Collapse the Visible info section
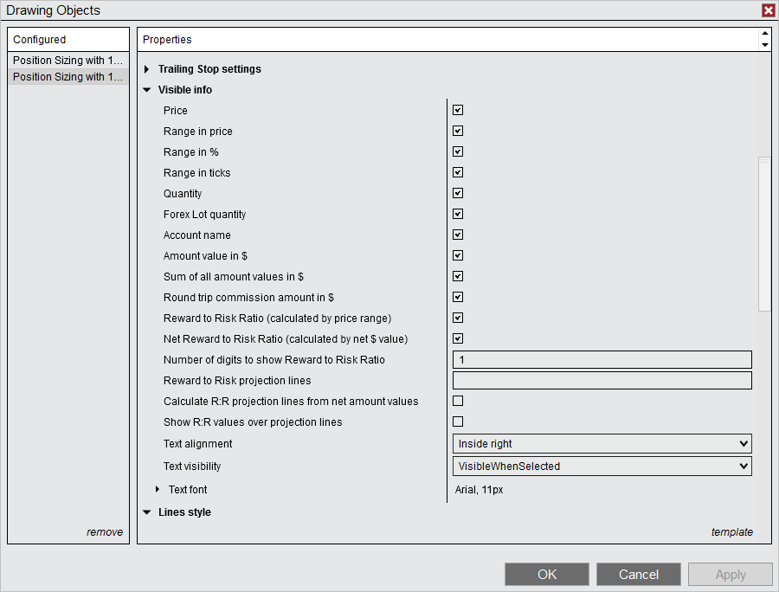The image size is (779, 592). pos(146,89)
